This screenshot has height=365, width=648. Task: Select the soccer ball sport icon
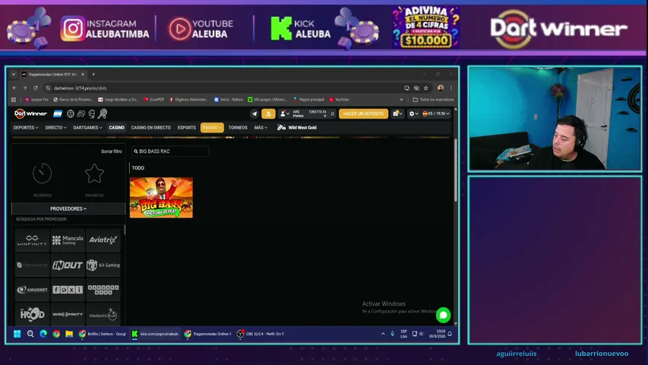[71, 113]
